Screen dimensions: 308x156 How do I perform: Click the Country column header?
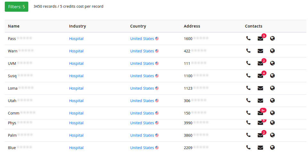coord(138,26)
